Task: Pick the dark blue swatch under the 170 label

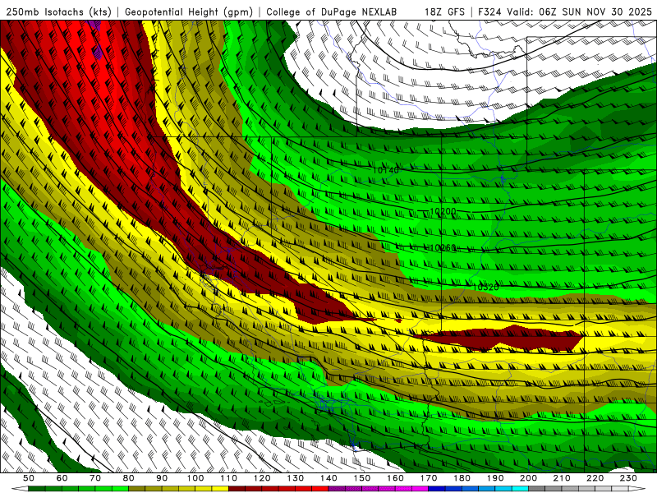Action: (x=437, y=489)
